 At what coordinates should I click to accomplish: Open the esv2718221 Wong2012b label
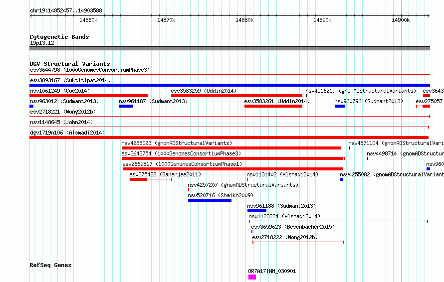[63, 112]
